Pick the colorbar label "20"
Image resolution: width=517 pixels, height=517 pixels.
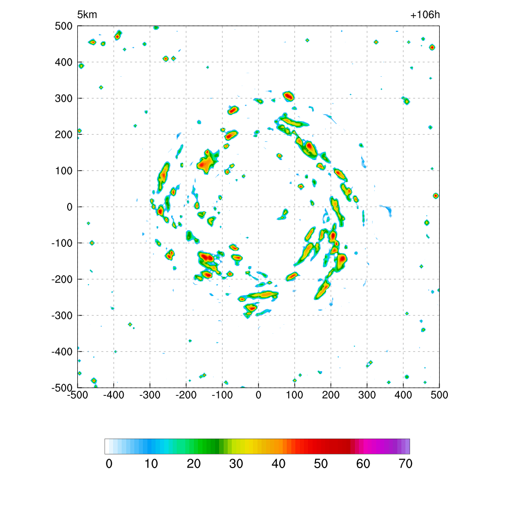pos(193,464)
